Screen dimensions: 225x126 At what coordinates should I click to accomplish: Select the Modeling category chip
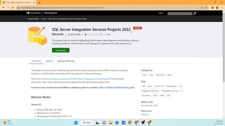pos(160,75)
